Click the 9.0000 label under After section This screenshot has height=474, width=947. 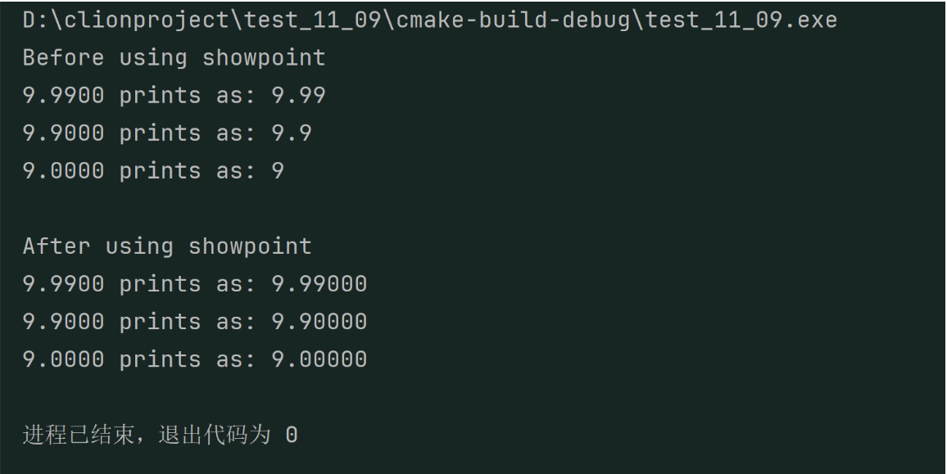pos(63,359)
